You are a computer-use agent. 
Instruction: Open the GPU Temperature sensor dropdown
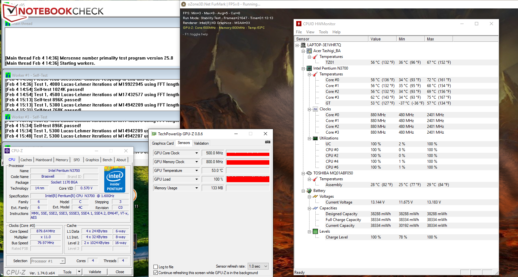[197, 171]
